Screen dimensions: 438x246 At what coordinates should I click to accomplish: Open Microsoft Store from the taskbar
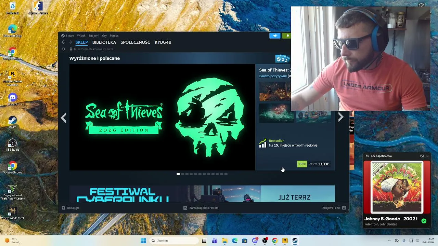245,241
